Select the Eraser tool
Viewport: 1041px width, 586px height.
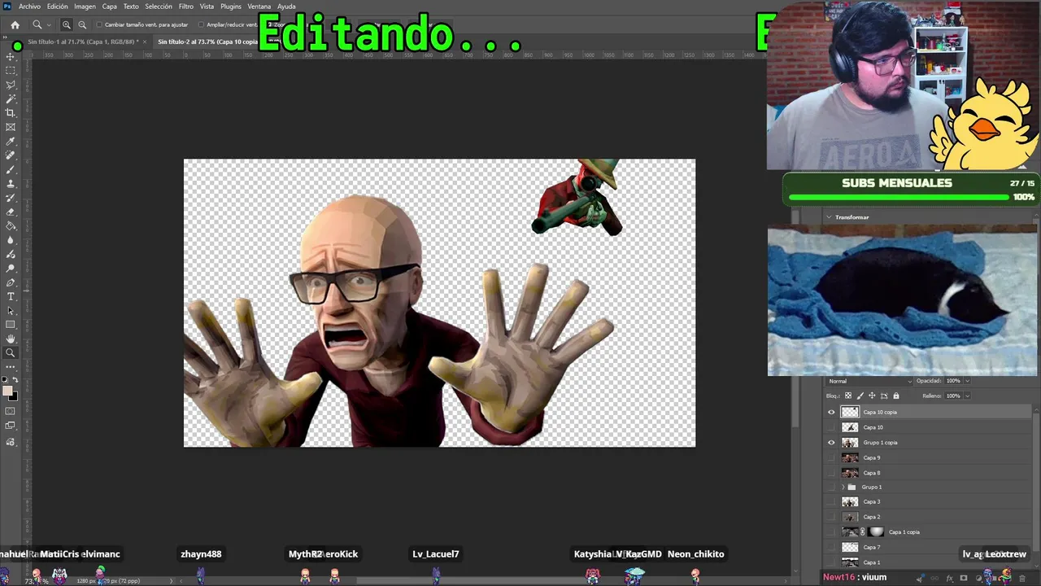(x=11, y=212)
